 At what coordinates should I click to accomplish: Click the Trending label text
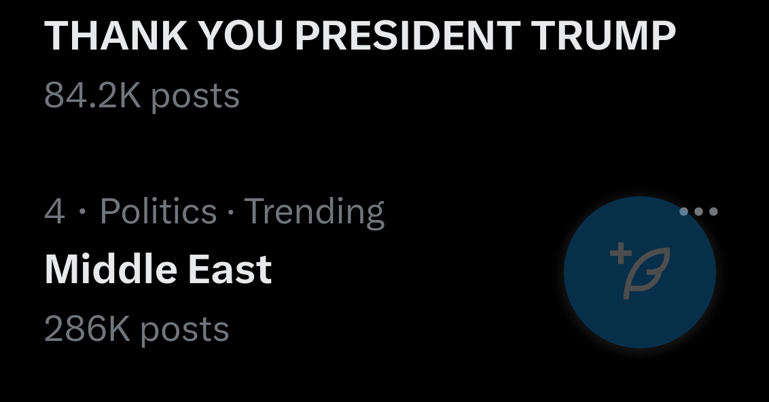(314, 211)
